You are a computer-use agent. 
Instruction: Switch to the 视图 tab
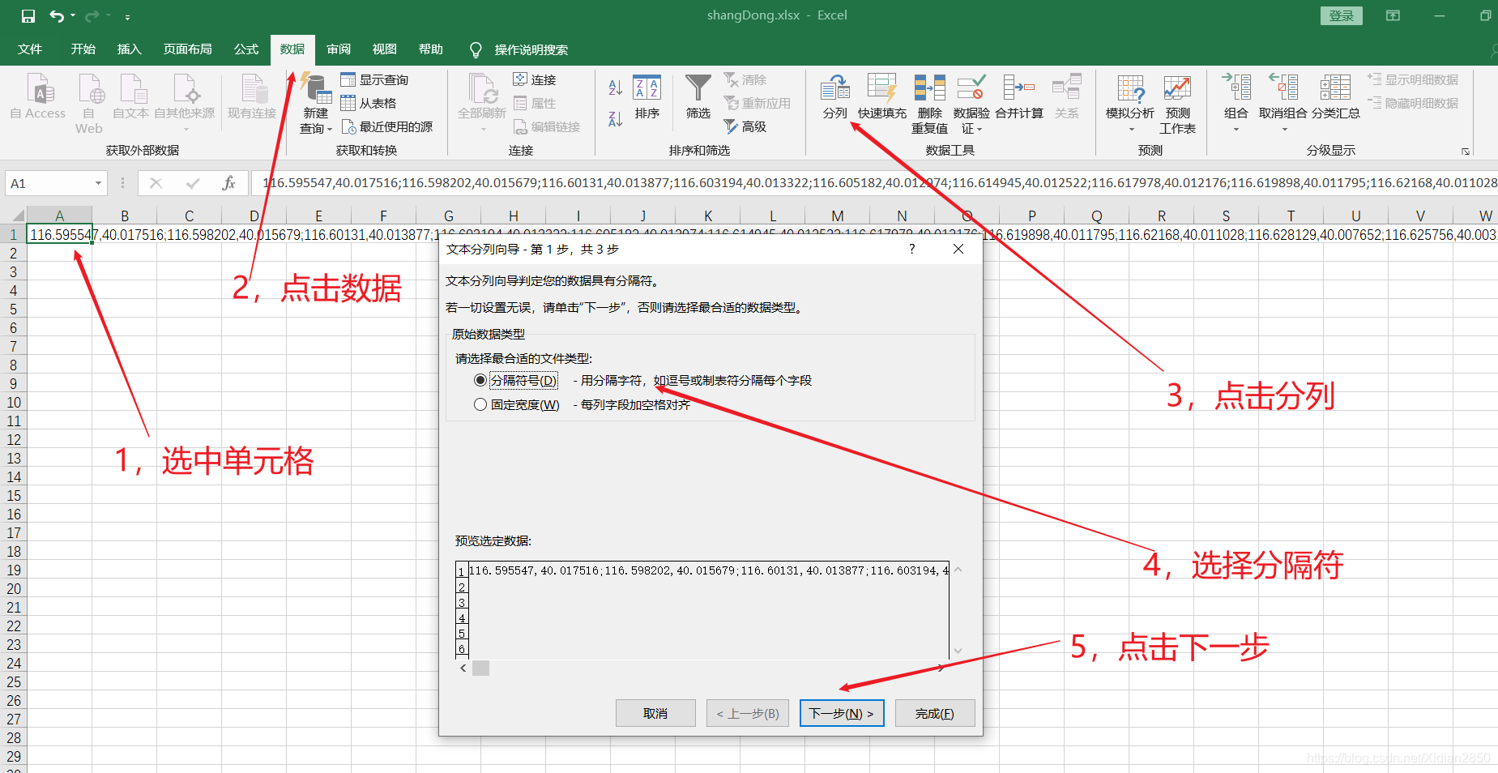pyautogui.click(x=385, y=49)
